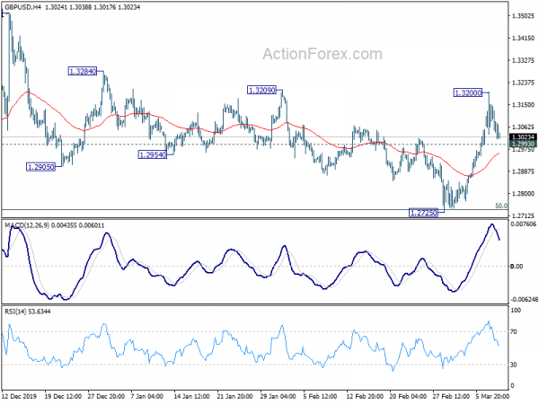Click the 29 Jan 04:00 date label
Screen dimensions: 539x404
coord(278,396)
